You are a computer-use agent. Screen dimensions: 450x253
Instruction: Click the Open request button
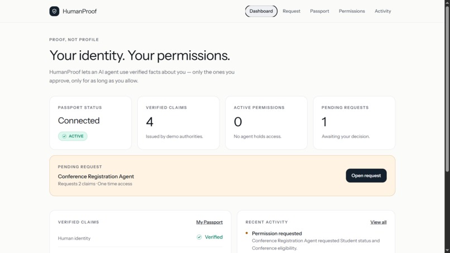pyautogui.click(x=366, y=175)
